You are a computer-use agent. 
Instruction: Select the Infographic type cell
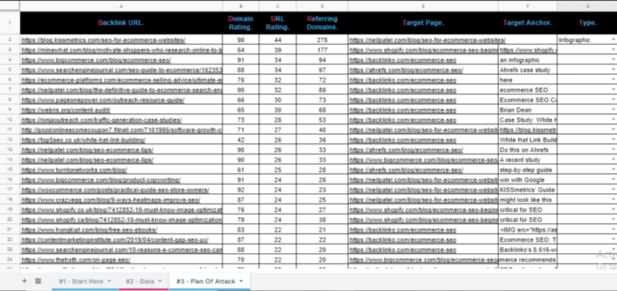(x=587, y=40)
